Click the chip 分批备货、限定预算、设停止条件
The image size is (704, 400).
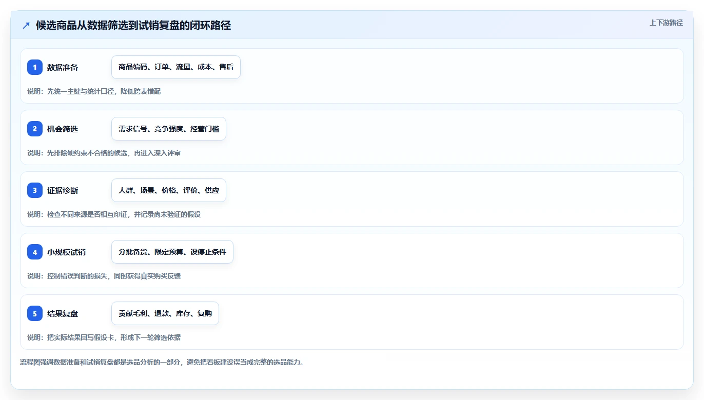point(172,252)
